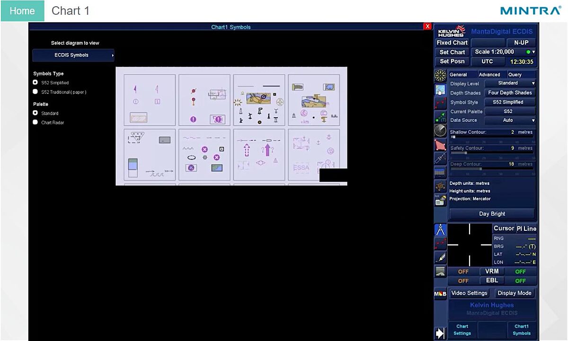Open the ECDIS Symbols diagram selector

73,55
